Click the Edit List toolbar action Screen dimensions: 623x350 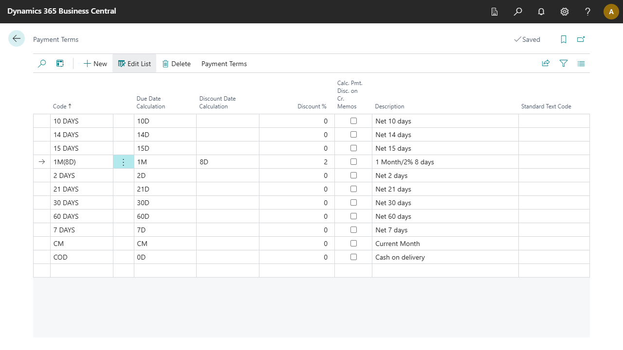click(134, 64)
